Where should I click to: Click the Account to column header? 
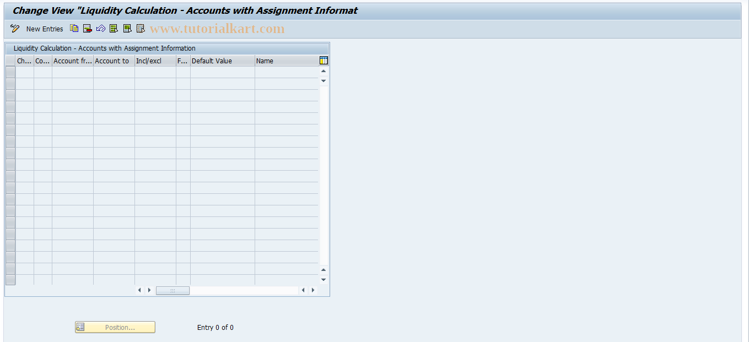click(114, 61)
